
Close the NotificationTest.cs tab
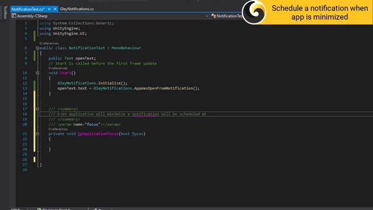(55, 9)
